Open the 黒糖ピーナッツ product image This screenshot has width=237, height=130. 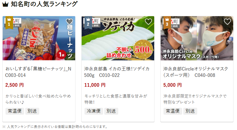(x=39, y=38)
